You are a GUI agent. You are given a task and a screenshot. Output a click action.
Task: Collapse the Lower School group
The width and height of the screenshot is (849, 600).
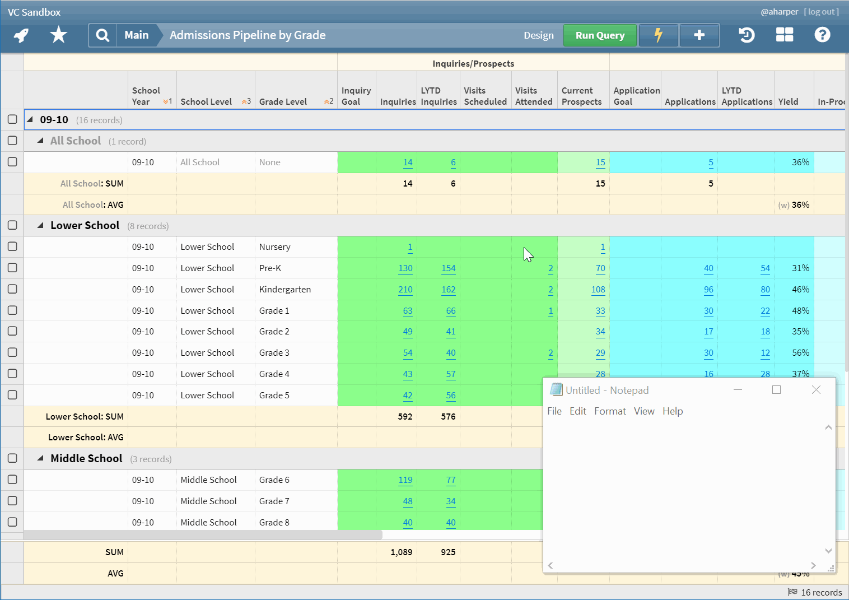tap(40, 225)
